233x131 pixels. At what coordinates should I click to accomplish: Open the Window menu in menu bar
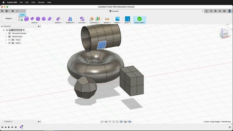[x=41, y=3]
